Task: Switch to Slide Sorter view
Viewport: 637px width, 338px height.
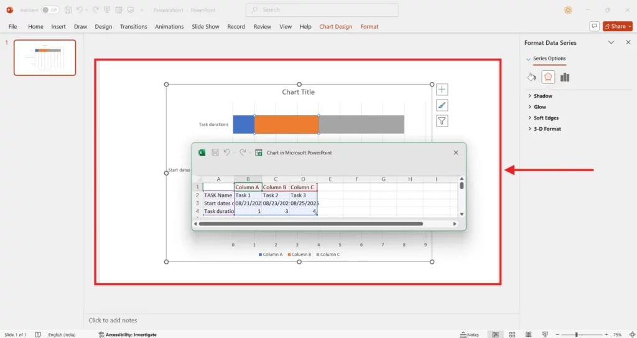Action: coord(511,334)
